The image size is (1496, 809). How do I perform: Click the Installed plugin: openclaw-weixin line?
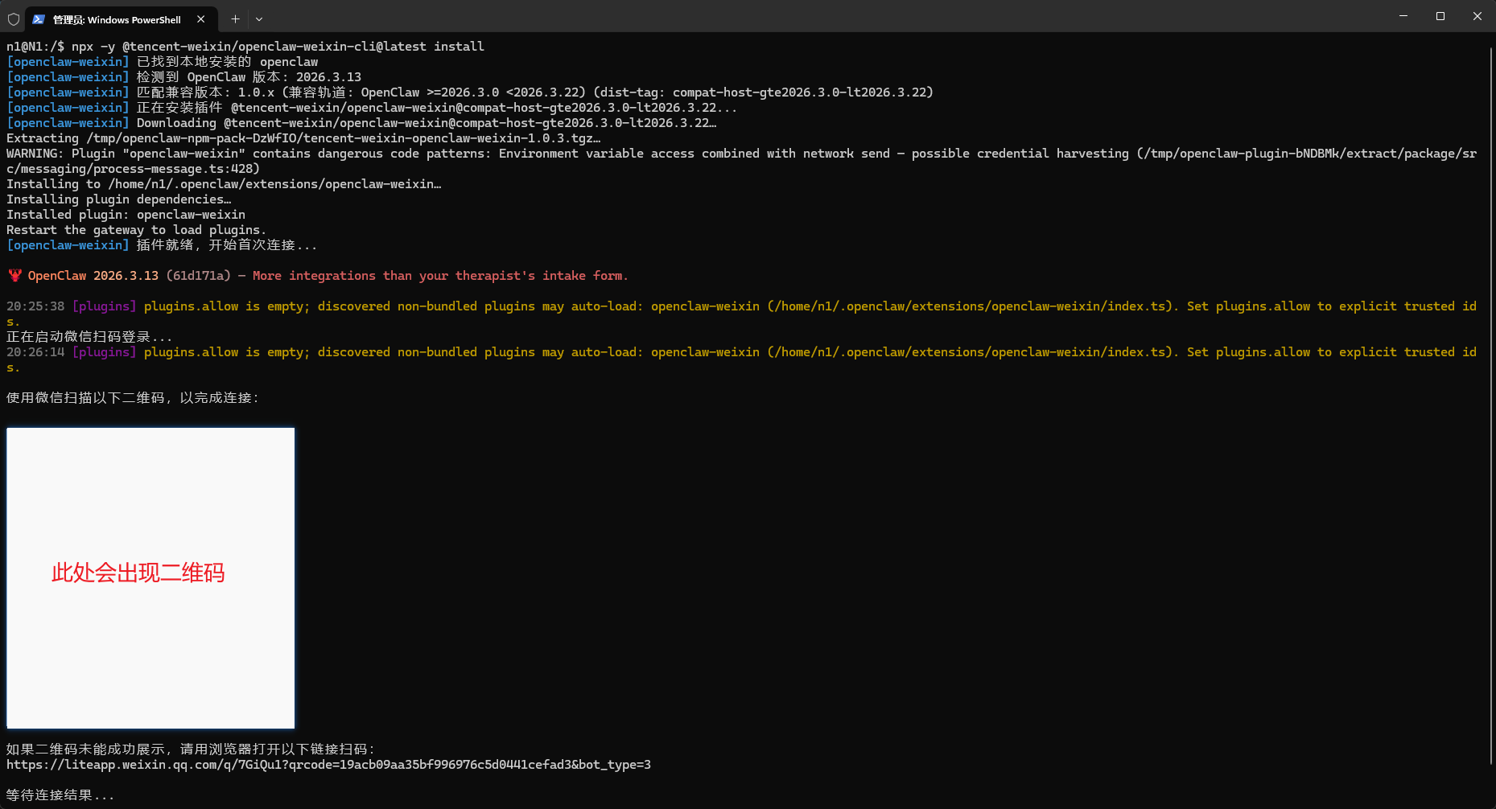(126, 215)
